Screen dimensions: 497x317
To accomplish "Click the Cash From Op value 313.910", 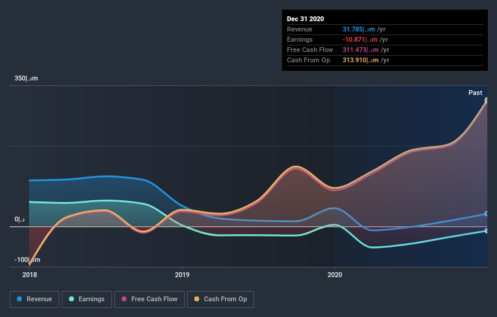I will coord(360,60).
